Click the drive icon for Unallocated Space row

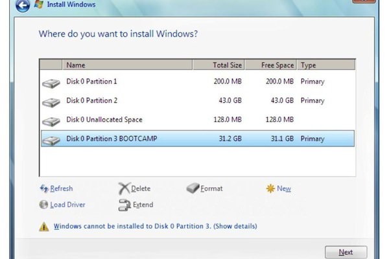coord(51,122)
